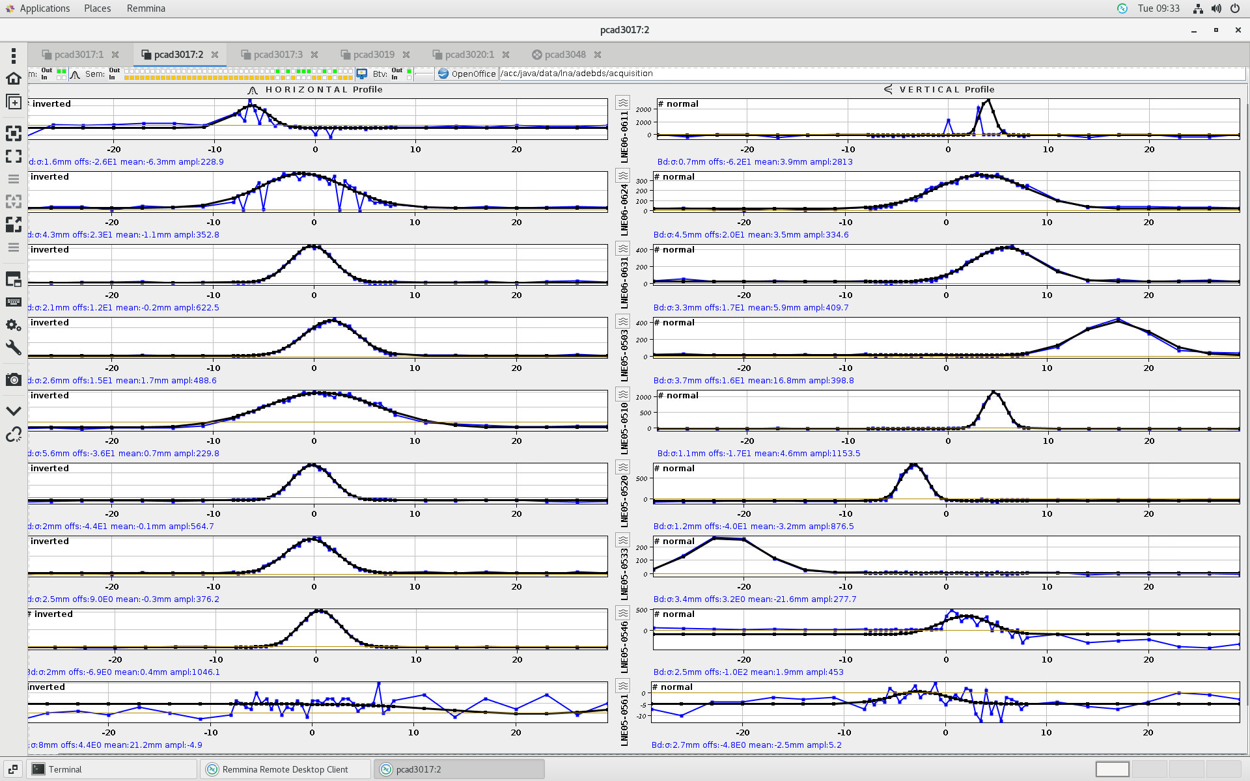Click the Remmina home icon

[13, 79]
